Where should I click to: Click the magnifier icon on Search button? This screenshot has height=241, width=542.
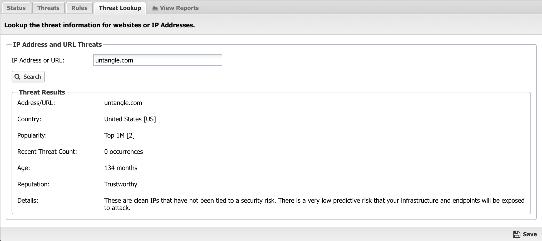(17, 77)
